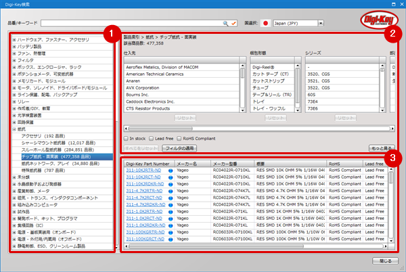
Task: Open part link 311-100KGRCT-ND
Action: point(145,239)
